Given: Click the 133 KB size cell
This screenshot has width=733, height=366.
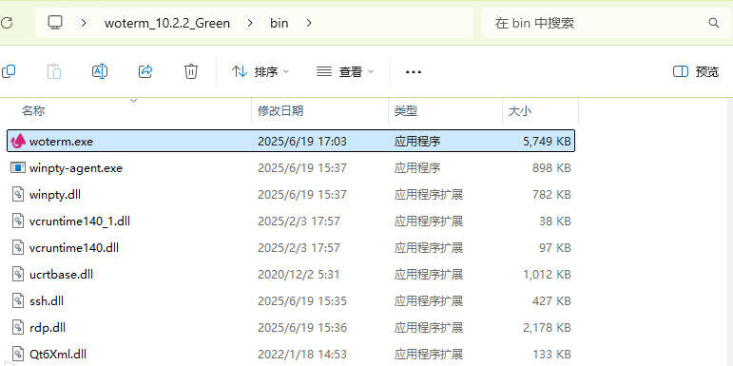Looking at the screenshot, I should point(551,355).
